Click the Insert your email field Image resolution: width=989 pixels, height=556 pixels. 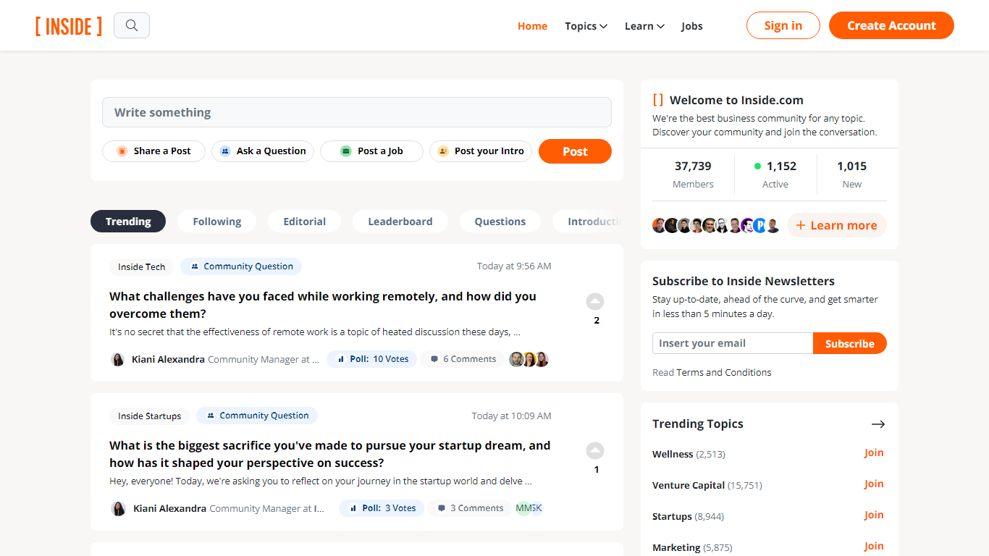(732, 343)
